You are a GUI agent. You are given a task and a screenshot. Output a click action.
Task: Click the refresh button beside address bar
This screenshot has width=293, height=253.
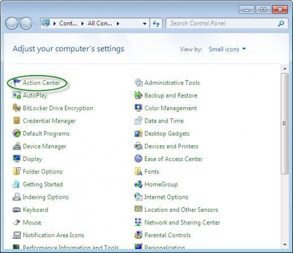click(156, 23)
